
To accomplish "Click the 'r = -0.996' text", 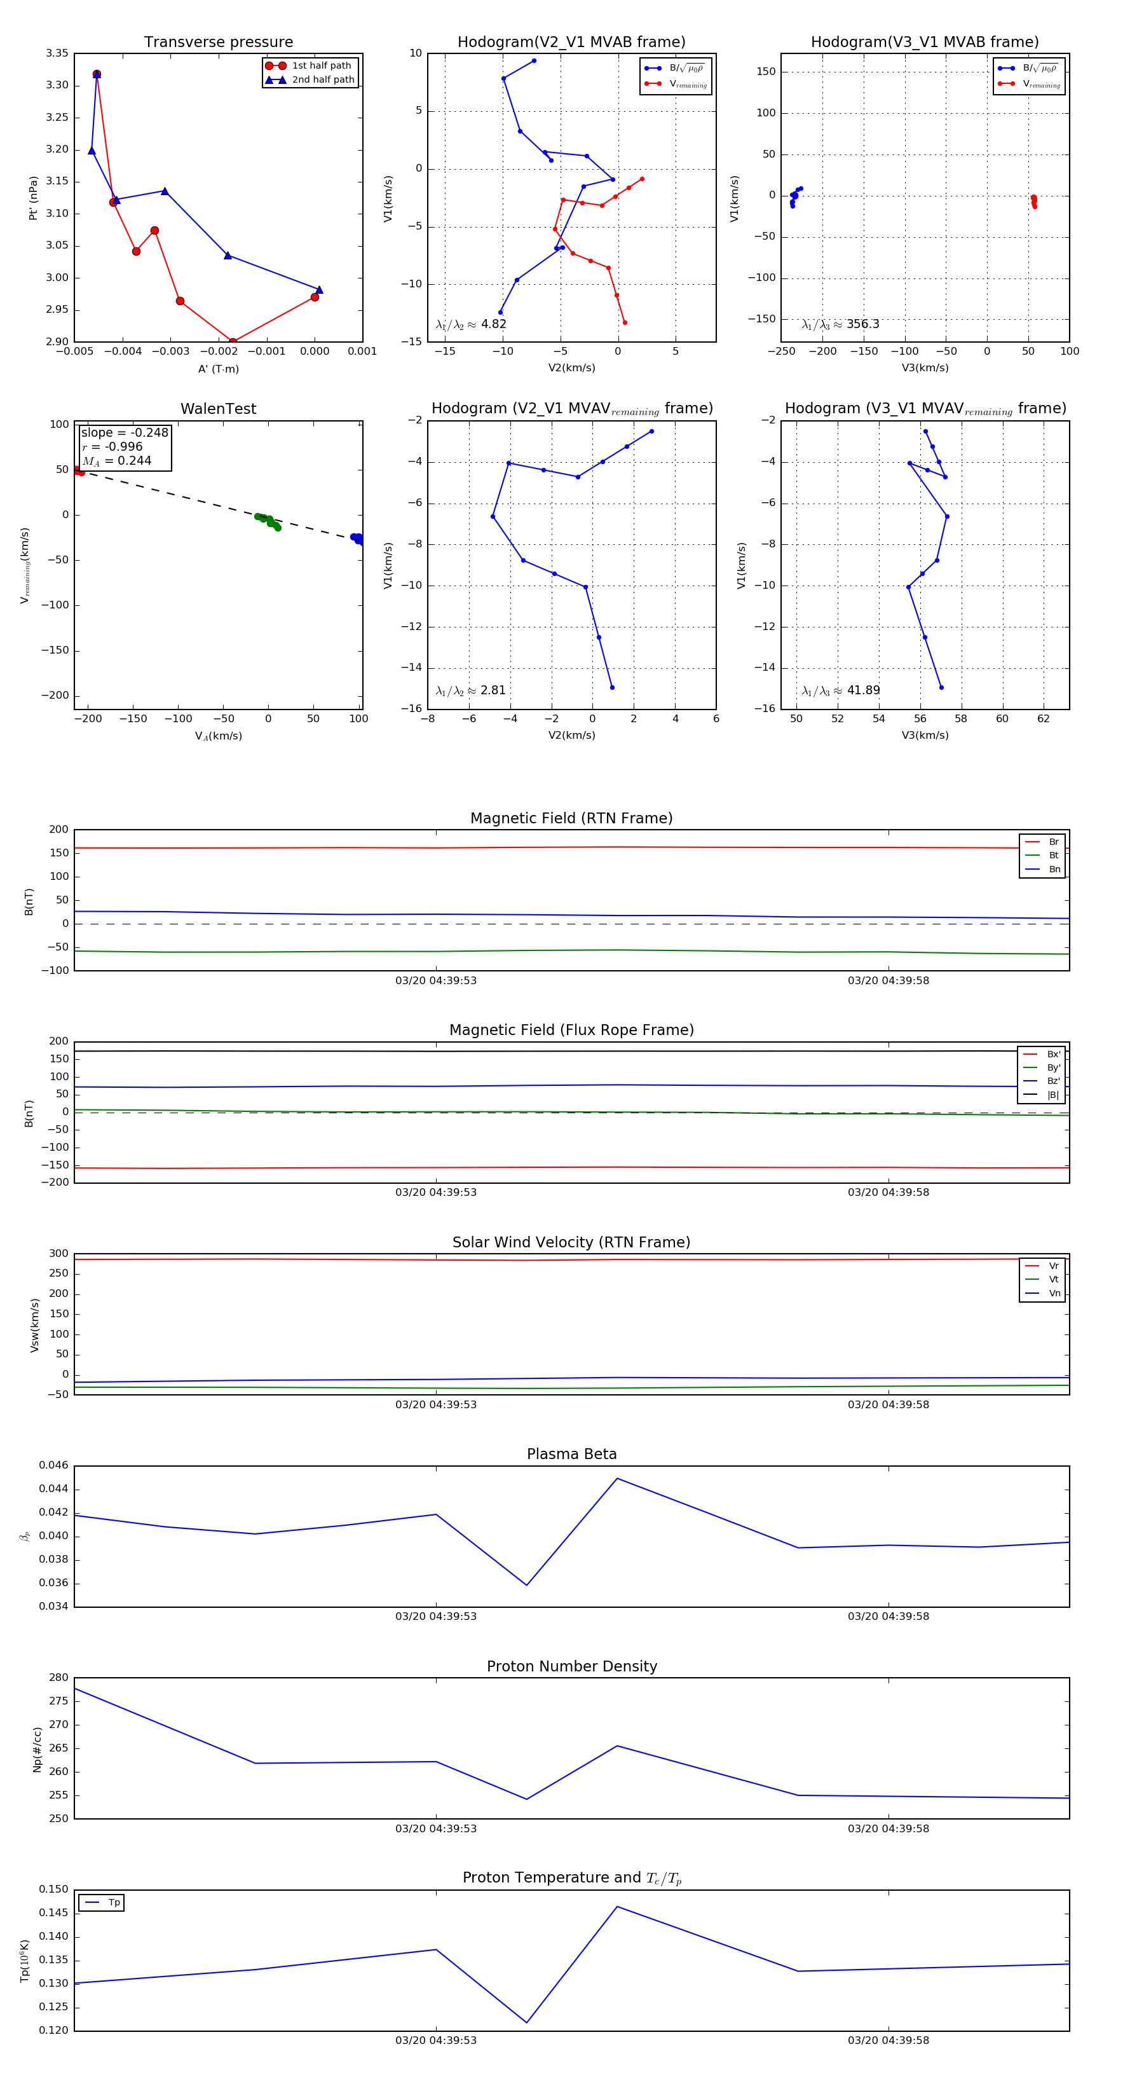I will point(112,446).
